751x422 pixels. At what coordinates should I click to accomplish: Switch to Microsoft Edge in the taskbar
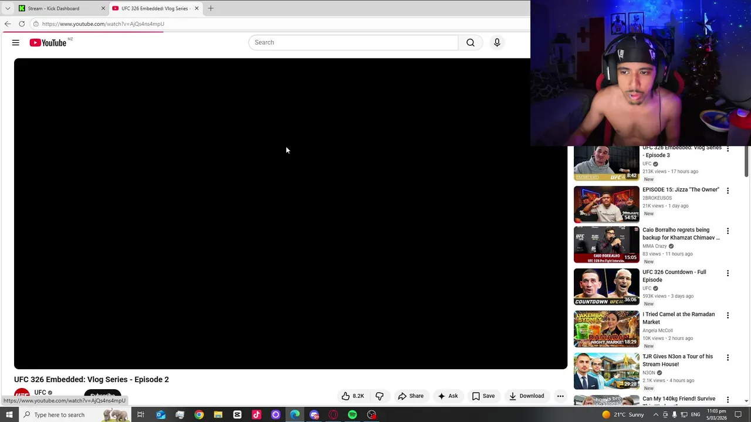click(x=295, y=415)
